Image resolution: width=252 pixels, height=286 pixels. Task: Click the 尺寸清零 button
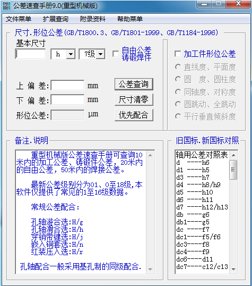click(x=134, y=99)
